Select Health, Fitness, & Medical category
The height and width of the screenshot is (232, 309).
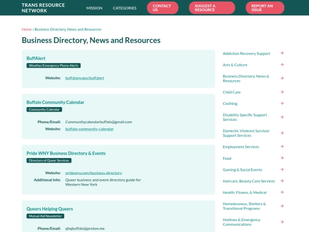click(x=244, y=192)
